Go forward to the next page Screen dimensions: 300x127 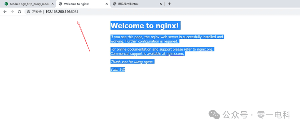(12, 12)
